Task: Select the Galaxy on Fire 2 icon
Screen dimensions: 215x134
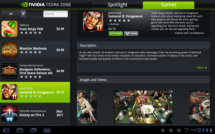Action: (x=9, y=113)
